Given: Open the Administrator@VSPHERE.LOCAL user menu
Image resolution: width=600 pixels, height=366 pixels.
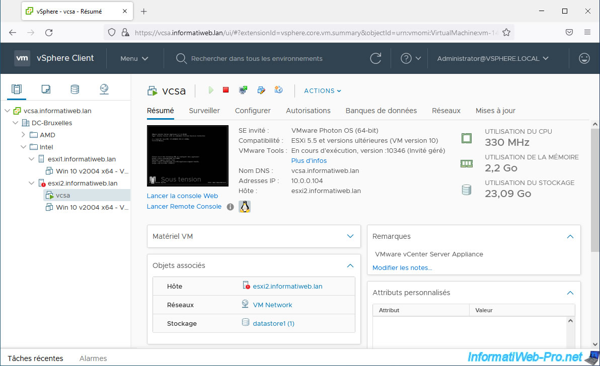Looking at the screenshot, I should (x=492, y=58).
